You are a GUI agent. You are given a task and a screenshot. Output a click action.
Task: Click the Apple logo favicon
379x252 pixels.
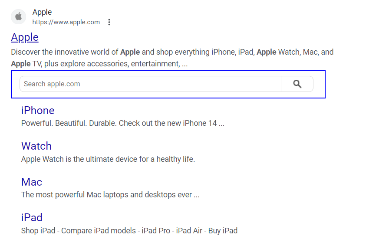[18, 16]
